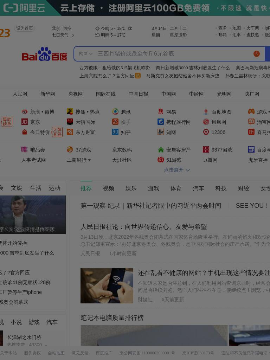Select the 财经 tab

pyautogui.click(x=244, y=188)
